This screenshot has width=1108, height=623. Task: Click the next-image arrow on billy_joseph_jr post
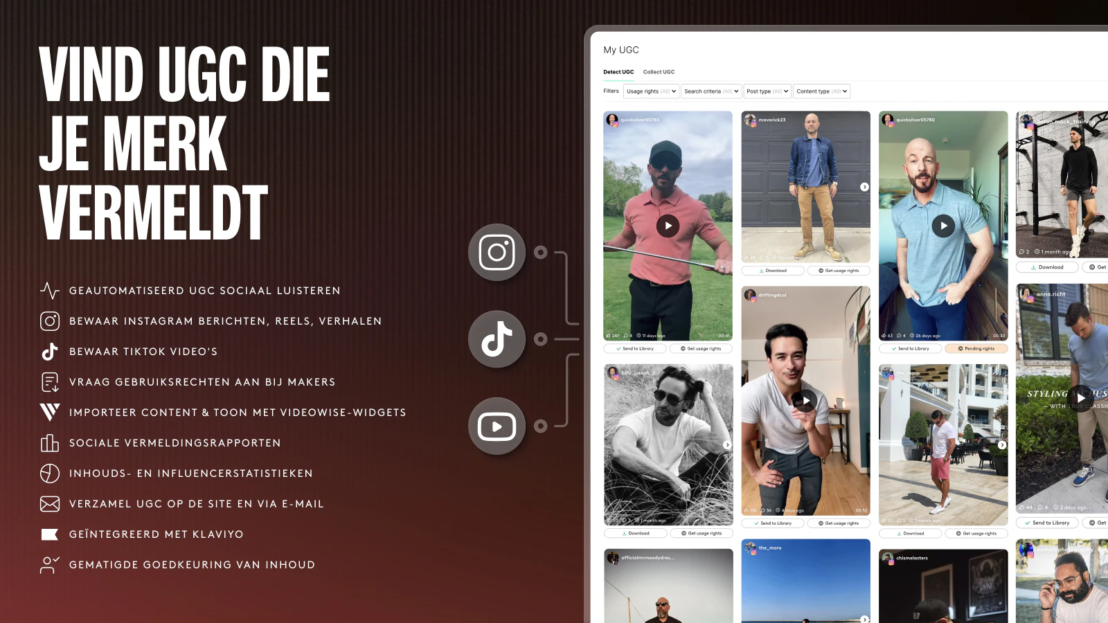(727, 445)
